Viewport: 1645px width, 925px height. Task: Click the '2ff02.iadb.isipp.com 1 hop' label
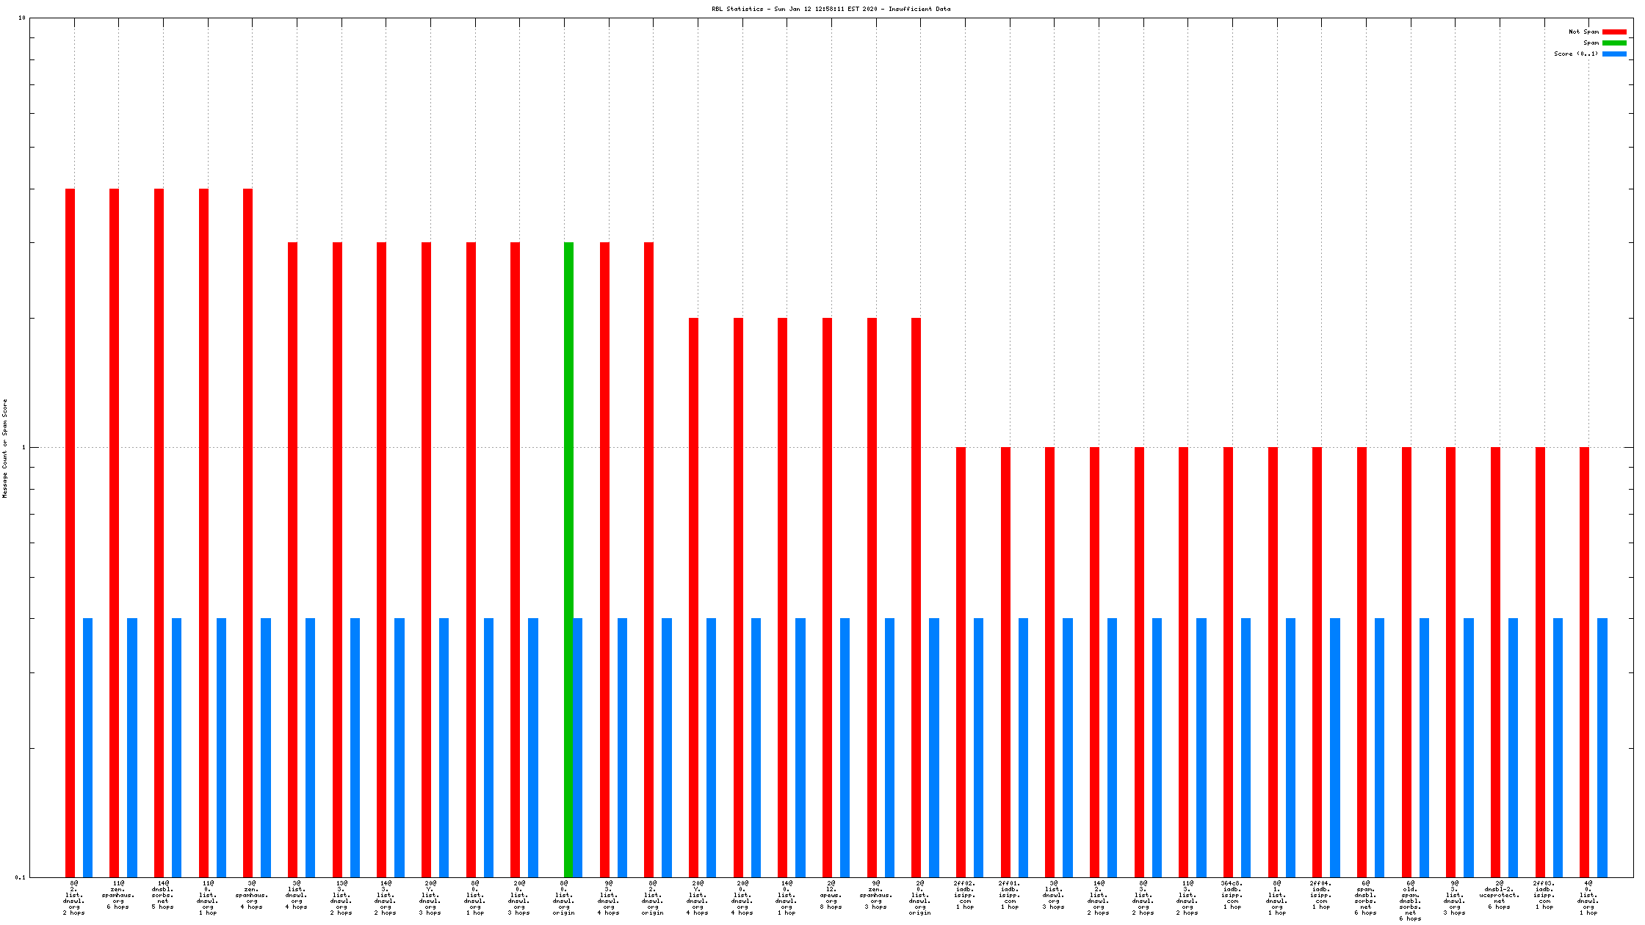(964, 895)
